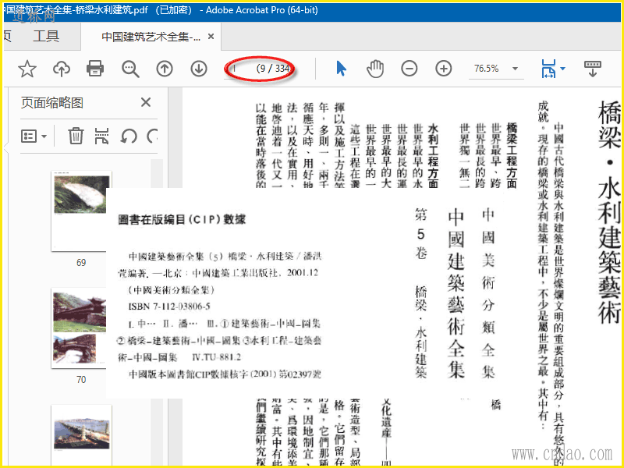The image size is (624, 468).
Task: Click the 圖書在版编目(CIP)數據 heading
Action: [x=182, y=219]
